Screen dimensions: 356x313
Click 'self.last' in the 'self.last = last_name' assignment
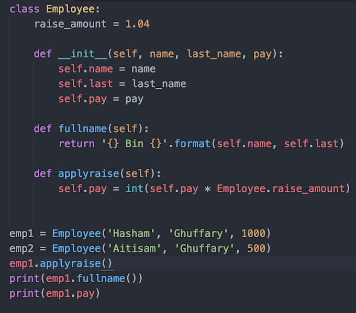click(x=85, y=84)
